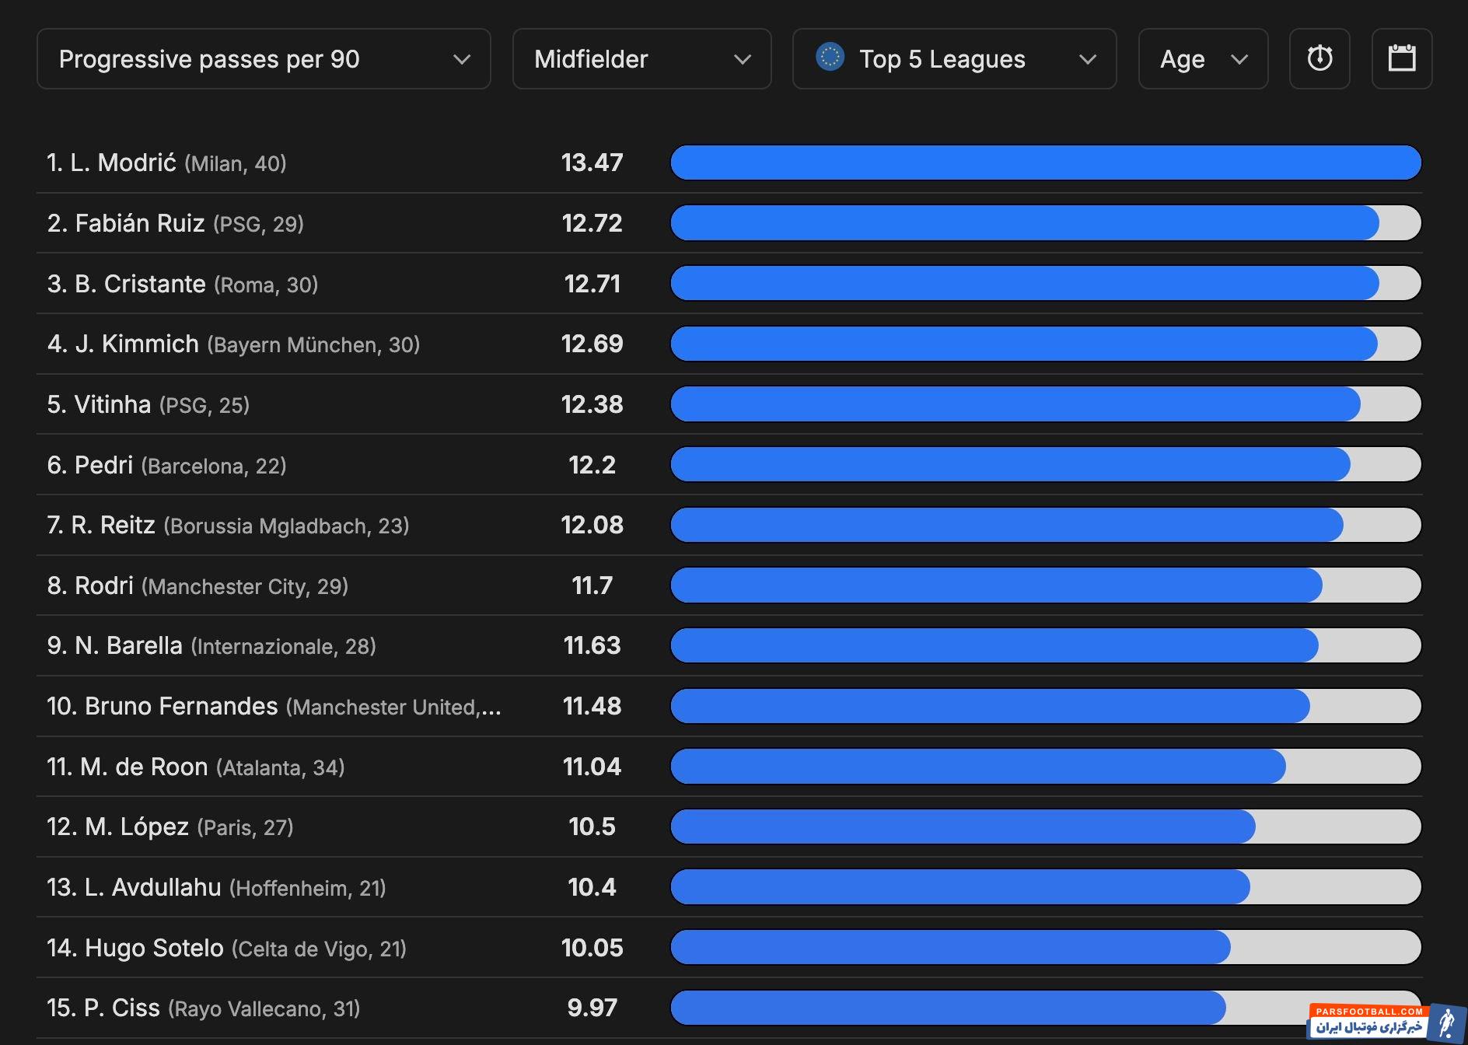The image size is (1468, 1045).
Task: Click the Vitinha stat bar
Action: click(1045, 404)
